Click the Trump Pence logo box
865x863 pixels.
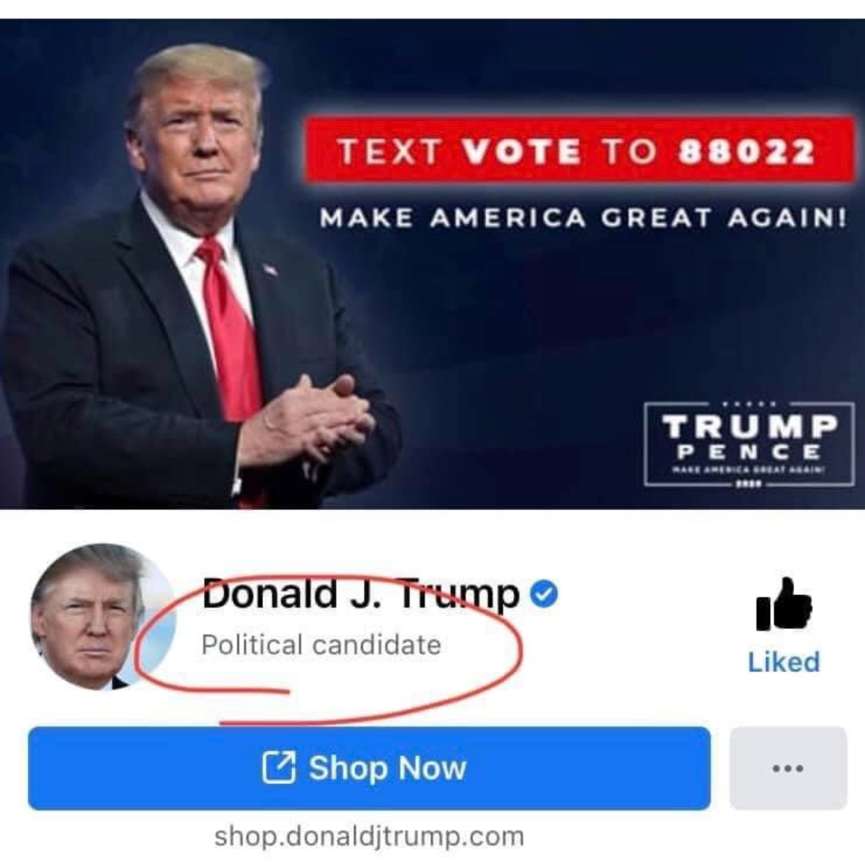(749, 444)
